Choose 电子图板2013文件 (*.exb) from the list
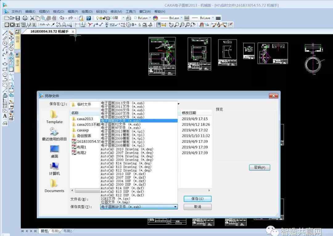The width and height of the screenshot is (333, 236). tap(139, 103)
